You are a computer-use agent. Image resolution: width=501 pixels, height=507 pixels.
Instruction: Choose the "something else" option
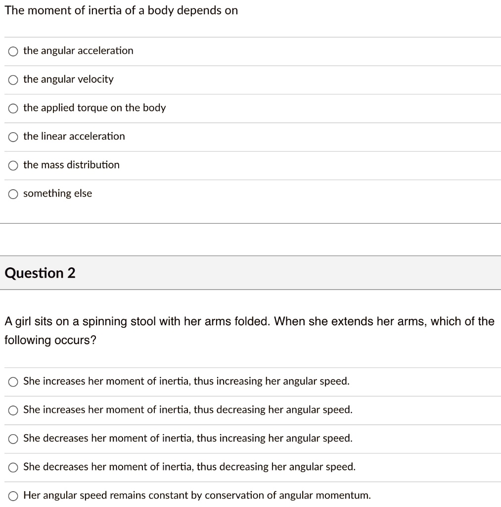(13, 194)
